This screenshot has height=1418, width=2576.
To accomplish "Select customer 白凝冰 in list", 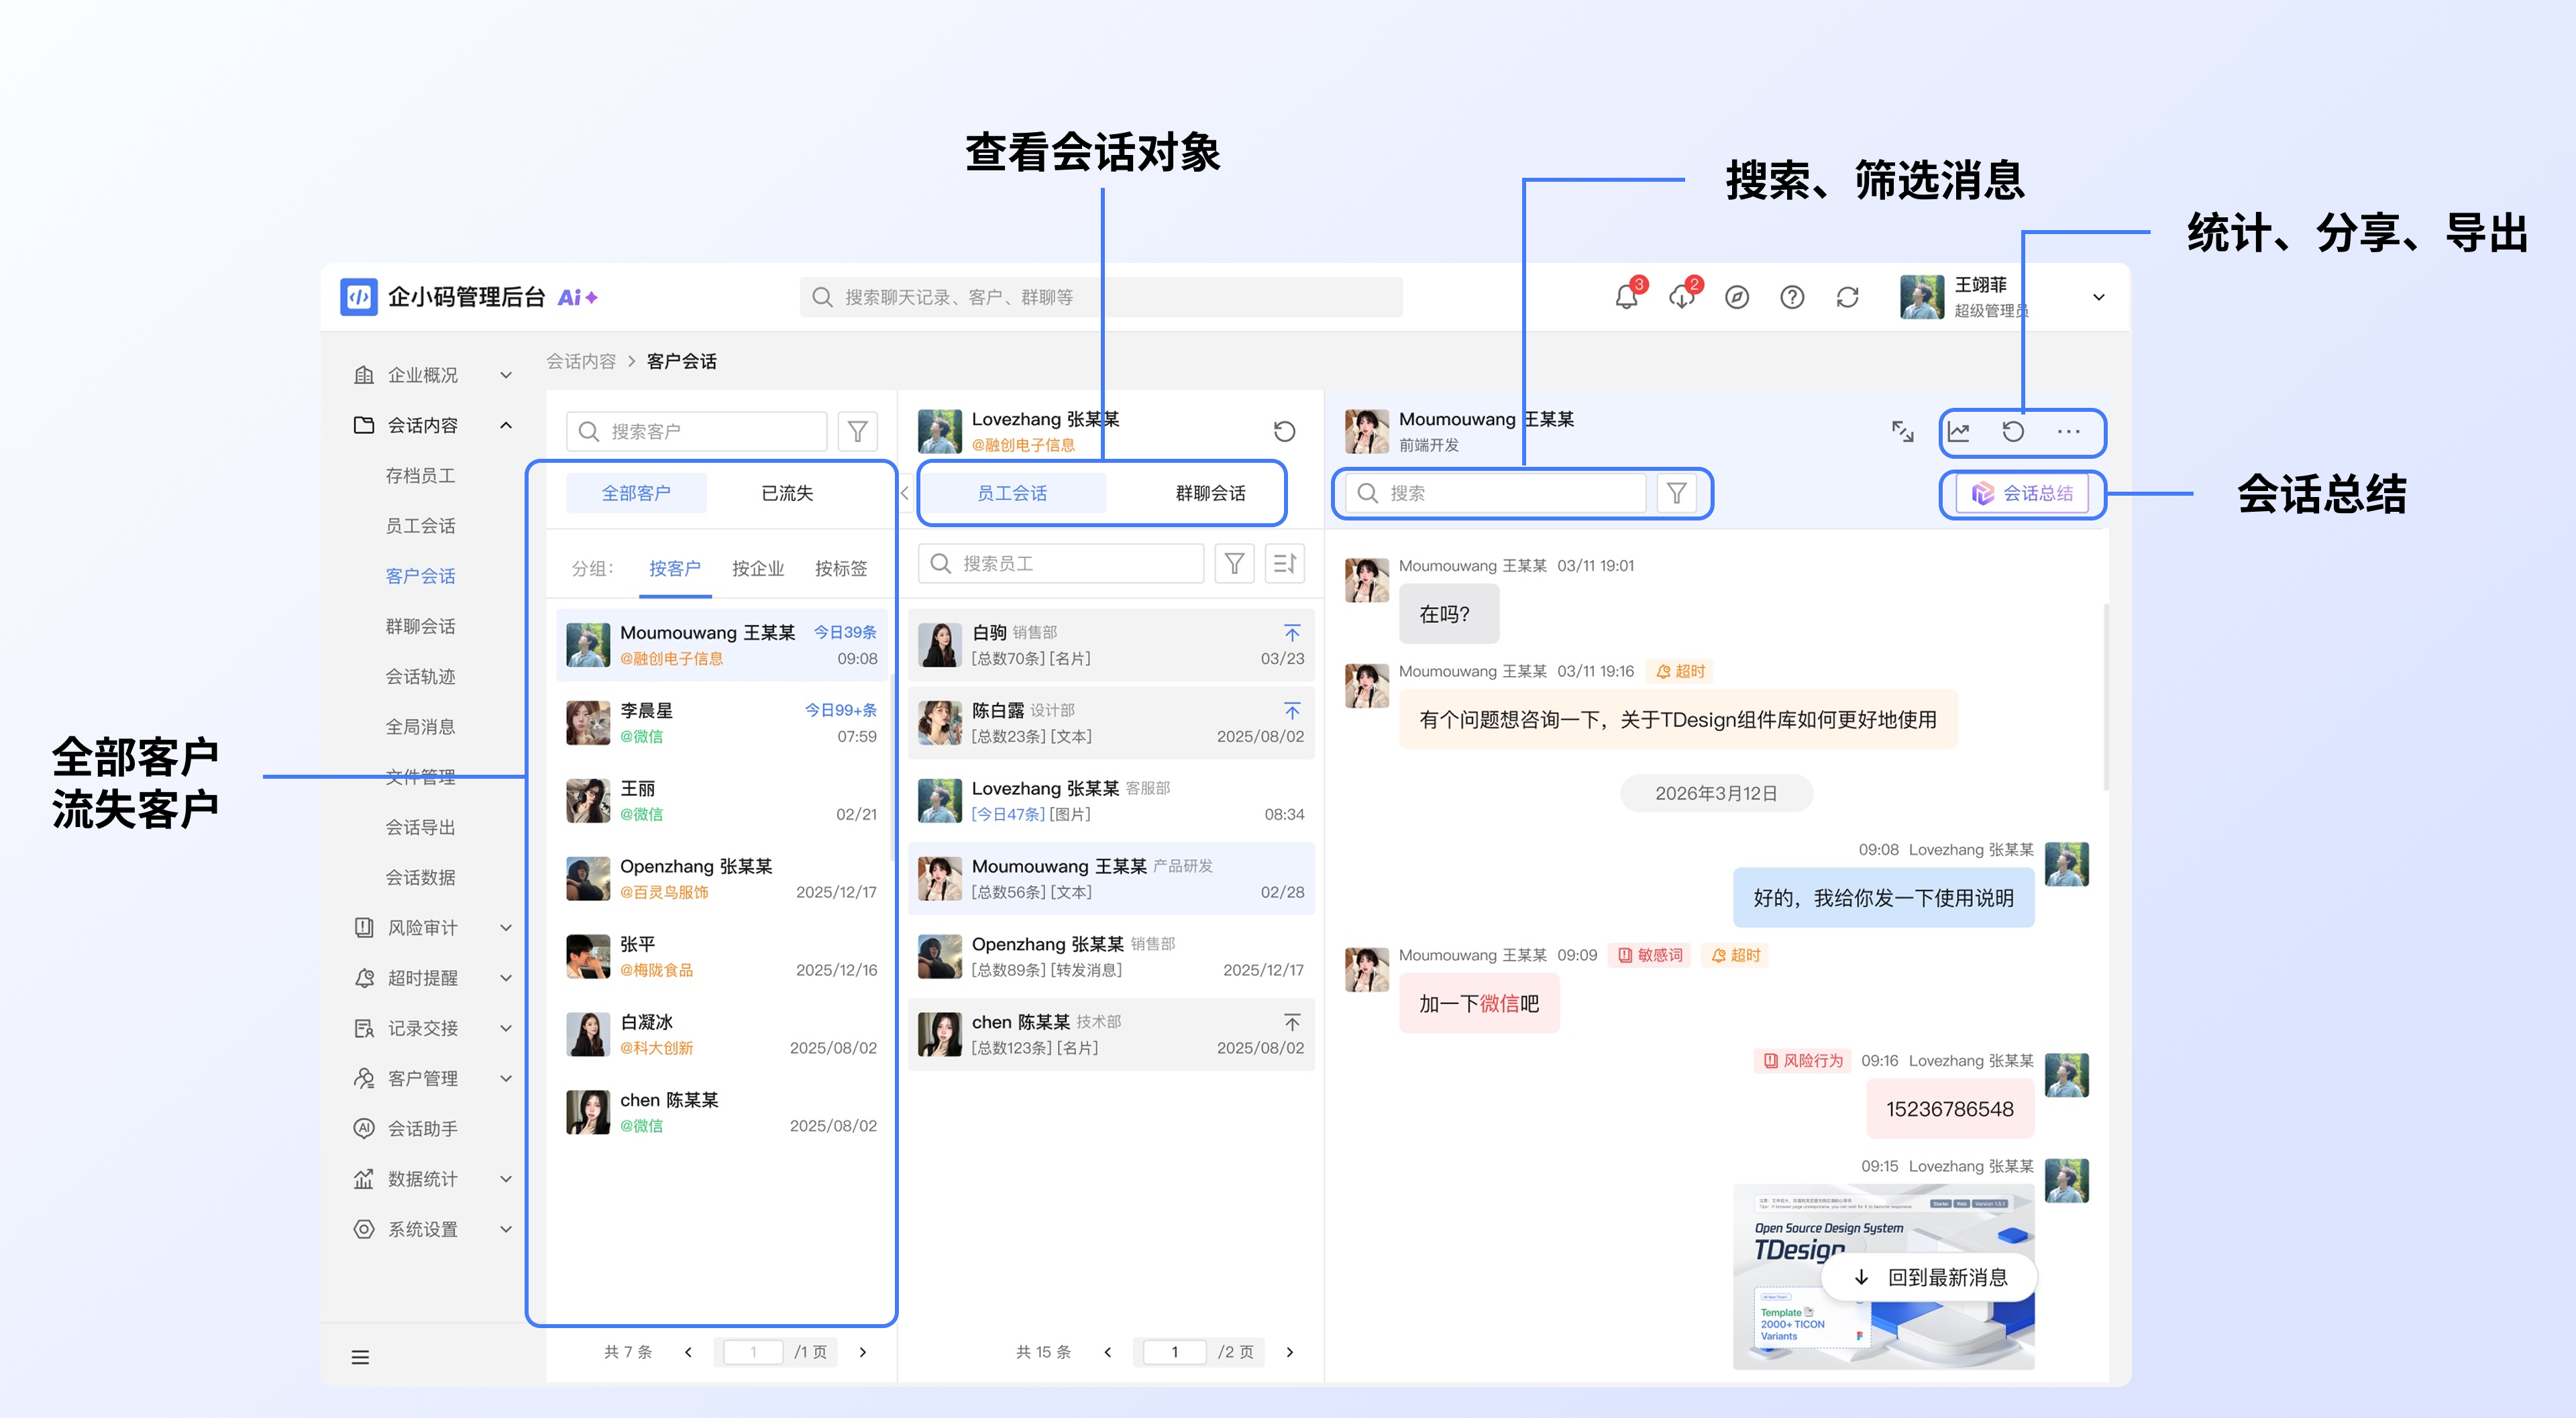I will (721, 1034).
